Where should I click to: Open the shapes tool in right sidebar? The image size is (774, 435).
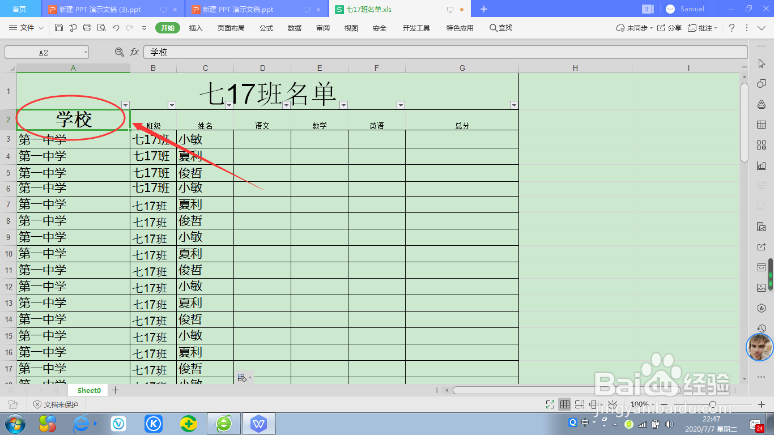click(x=762, y=84)
